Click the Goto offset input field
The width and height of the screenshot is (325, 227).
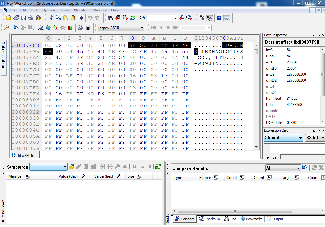tap(160, 18)
